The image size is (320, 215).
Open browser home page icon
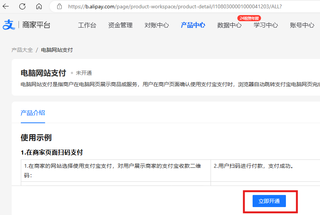click(x=39, y=6)
